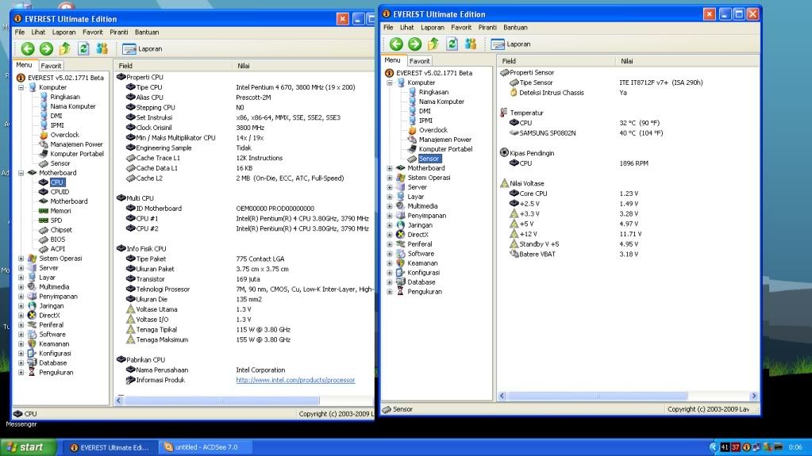This screenshot has height=456, width=812.
Task: Open the intel.com products processor link
Action: (295, 380)
